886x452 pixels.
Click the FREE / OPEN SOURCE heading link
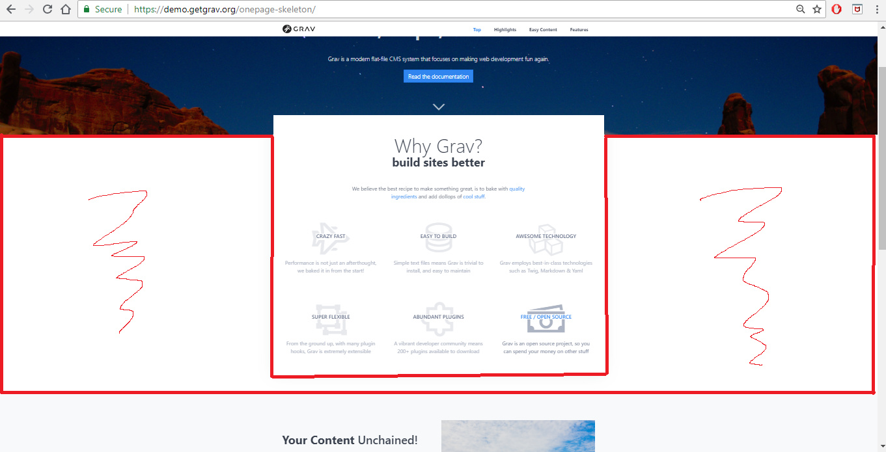(546, 317)
